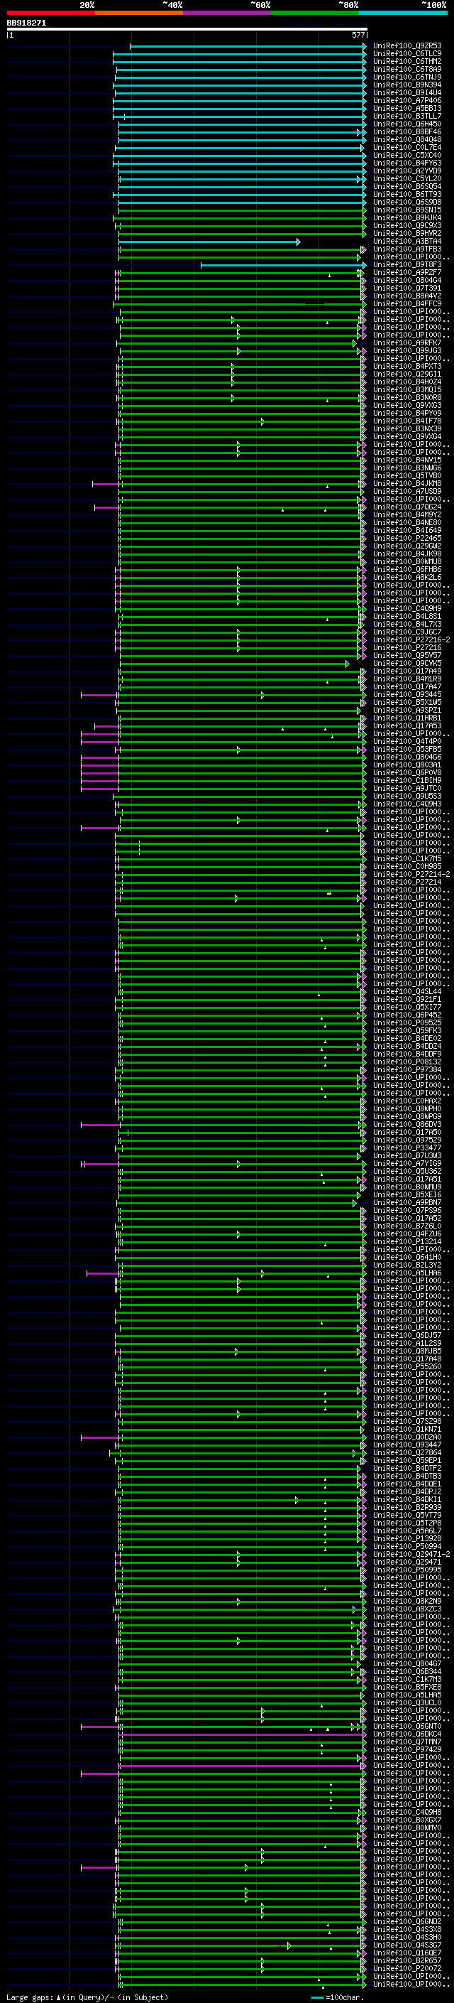Select hit UniRef100_Q84Q48

(x=407, y=139)
